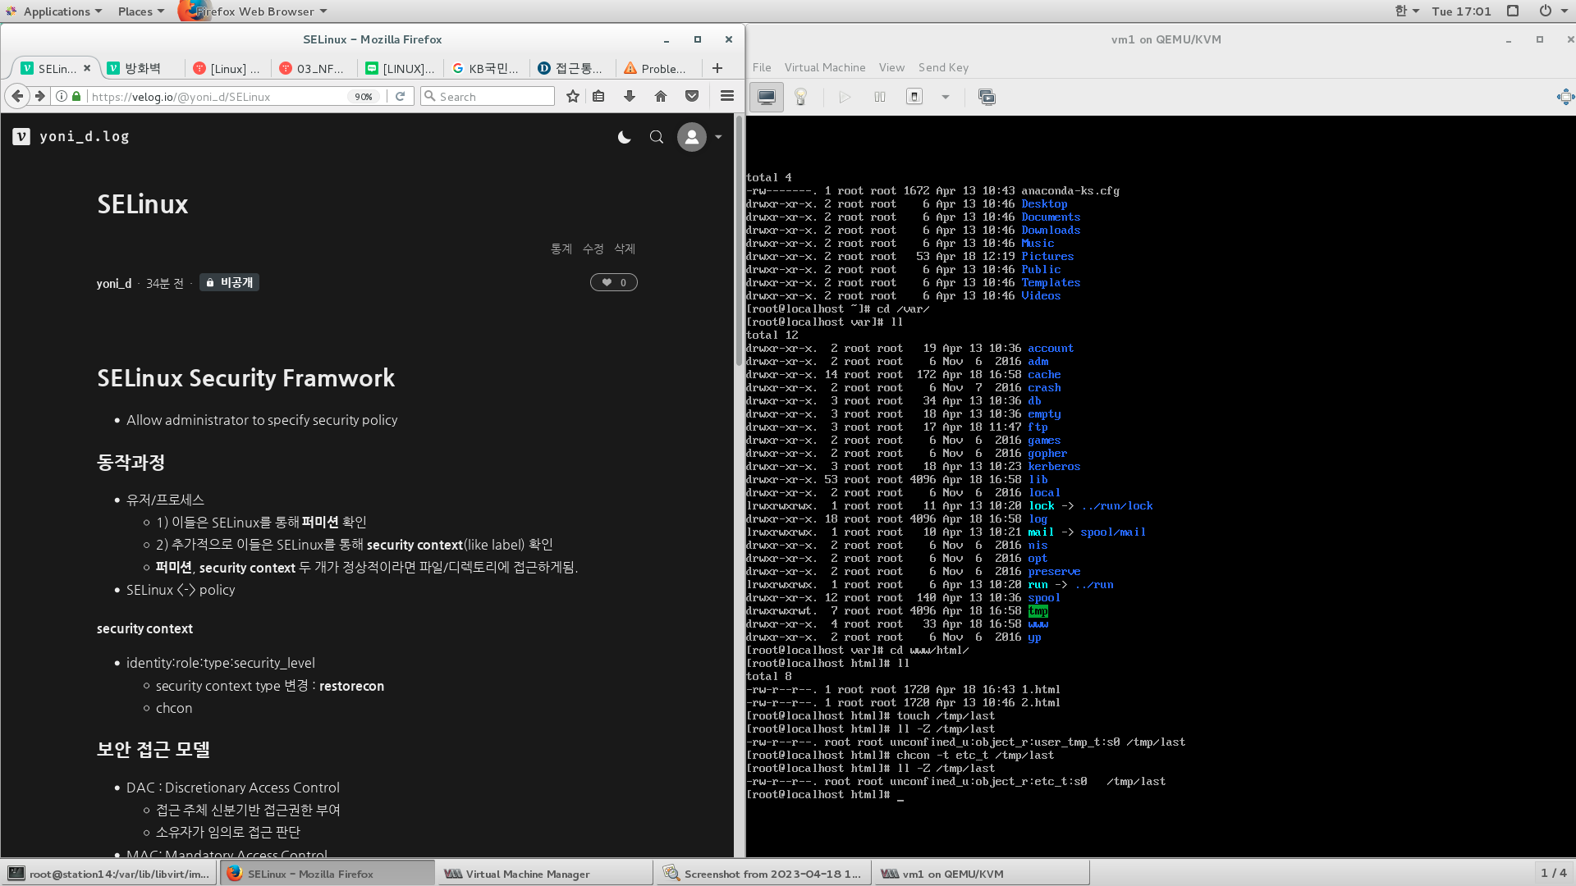Image resolution: width=1576 pixels, height=886 pixels.
Task: Click inside the Firefox search field
Action: coord(488,96)
